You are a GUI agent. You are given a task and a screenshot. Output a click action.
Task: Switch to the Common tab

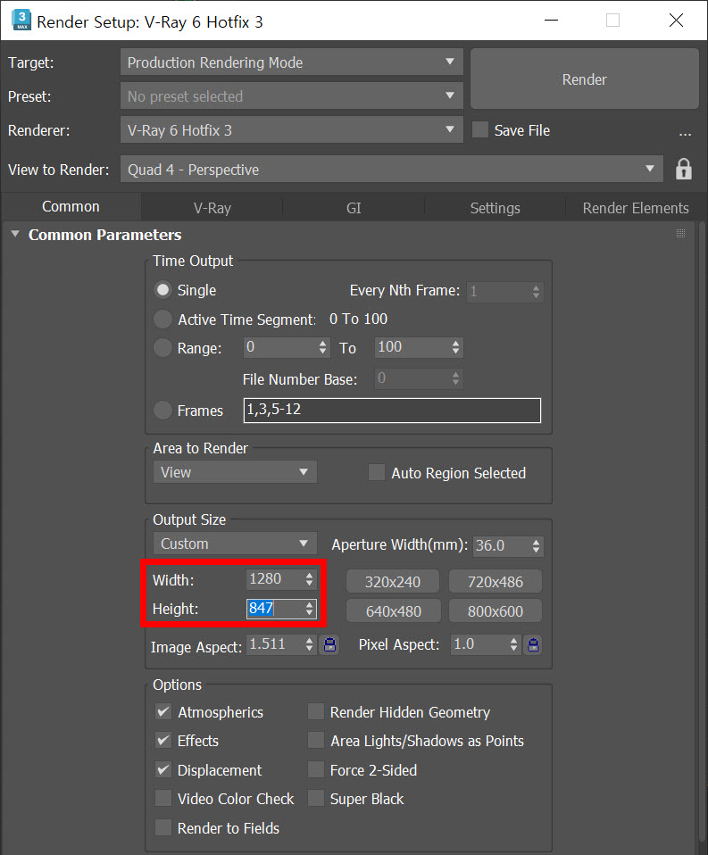tap(71, 207)
